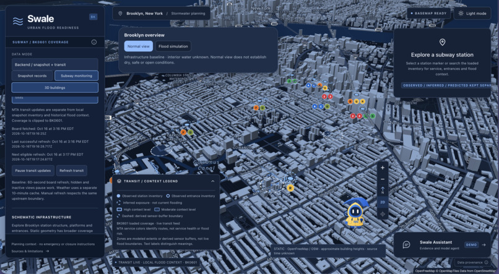Click the BK badge in the Swale header
This screenshot has width=499, height=274.
click(x=93, y=17)
